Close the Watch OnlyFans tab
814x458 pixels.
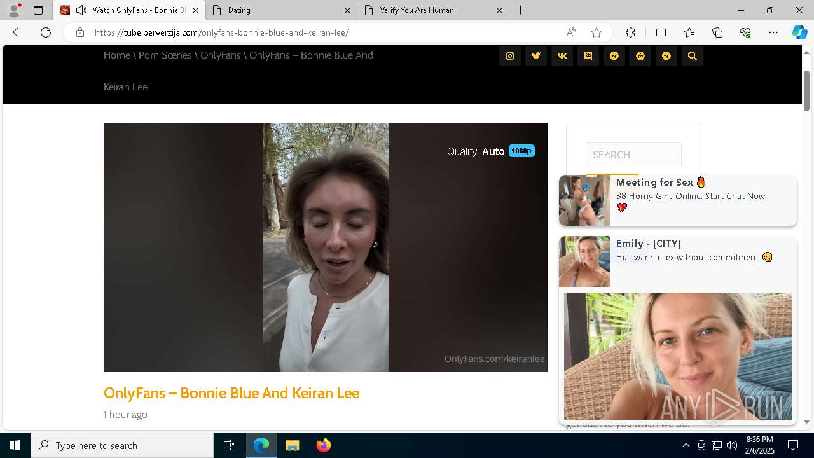[x=195, y=10]
